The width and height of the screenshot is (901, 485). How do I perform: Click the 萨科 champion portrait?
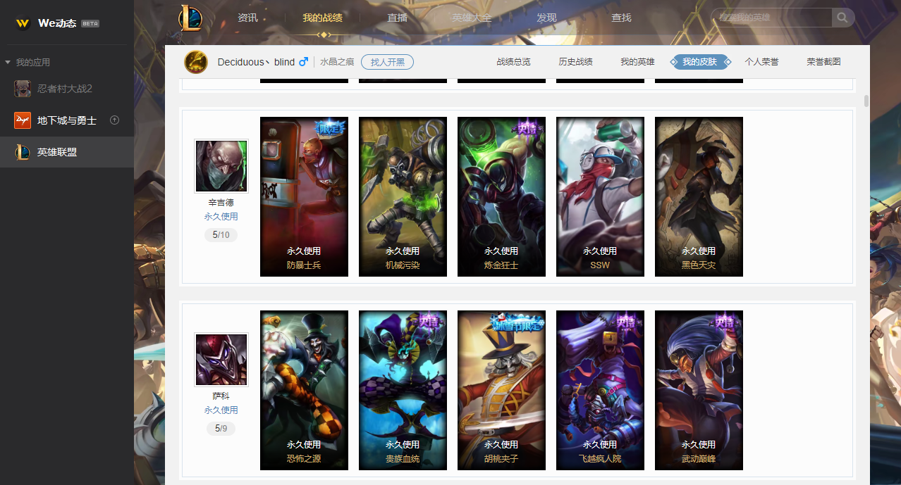click(x=221, y=360)
